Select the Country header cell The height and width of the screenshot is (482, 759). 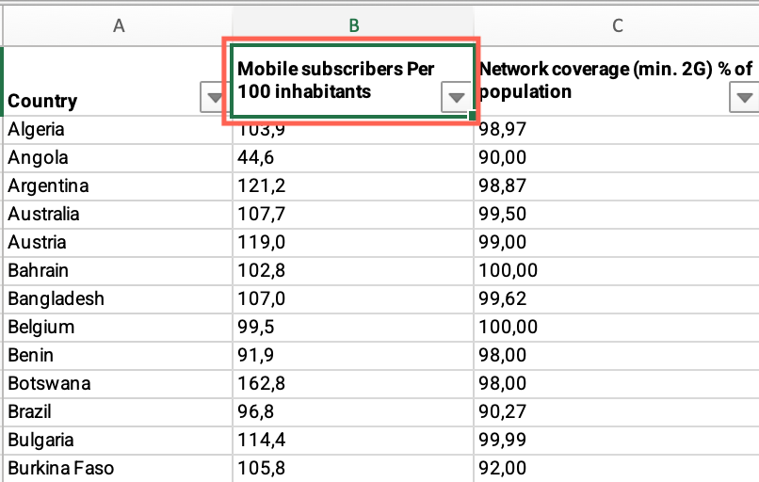pyautogui.click(x=118, y=81)
